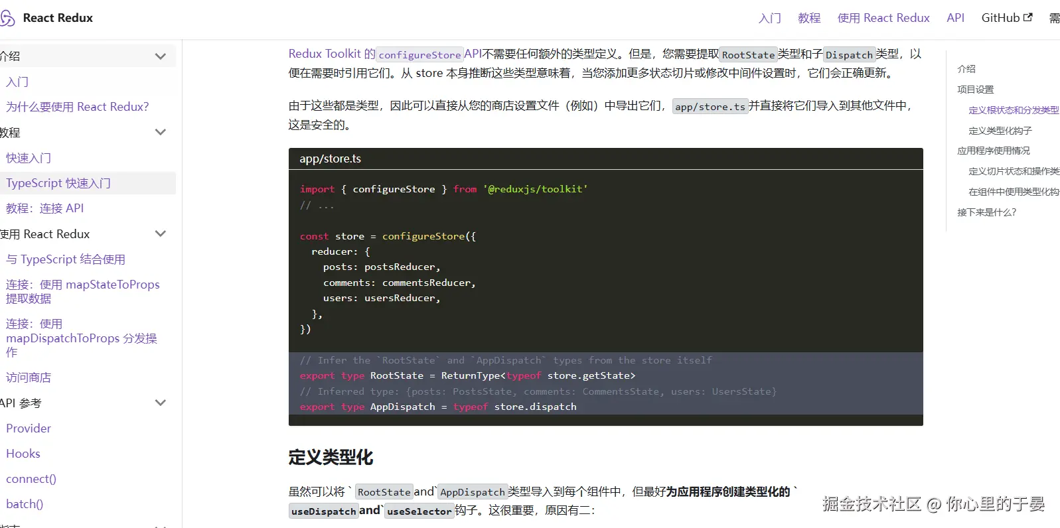
Task: Click the export type RootState line
Action: point(467,375)
